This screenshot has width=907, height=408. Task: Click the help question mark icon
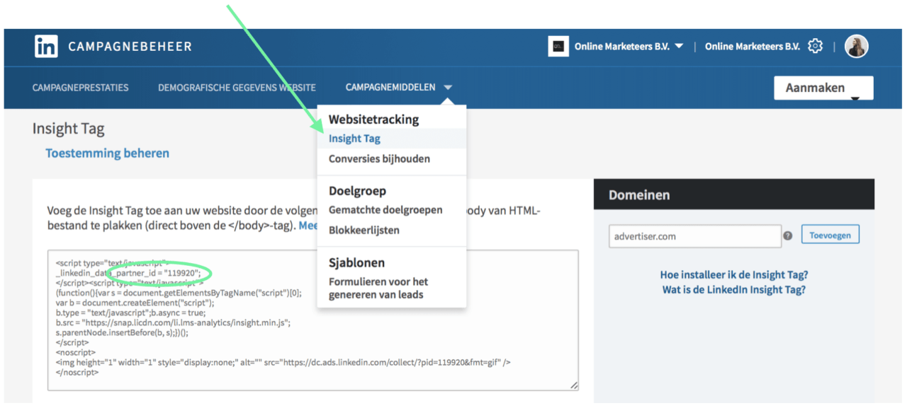788,236
